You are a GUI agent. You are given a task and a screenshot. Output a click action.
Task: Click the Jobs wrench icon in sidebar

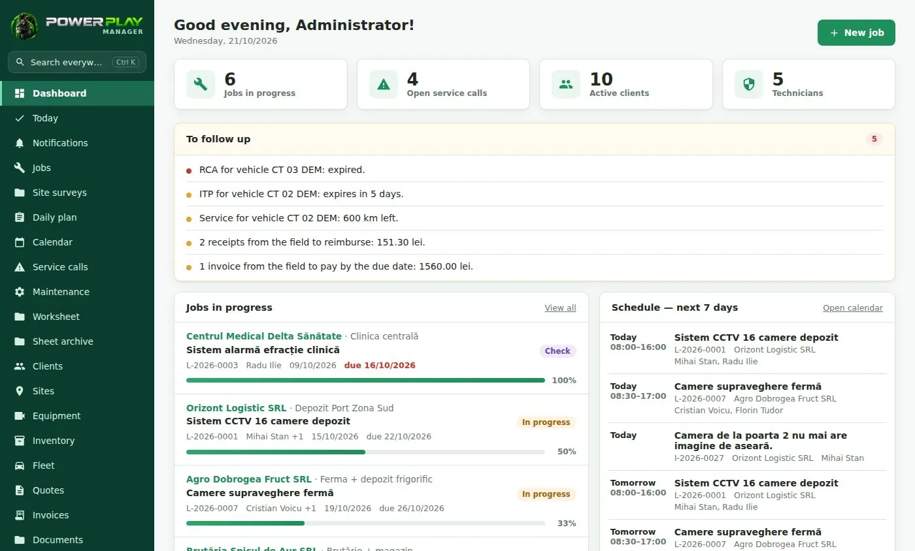tap(20, 168)
